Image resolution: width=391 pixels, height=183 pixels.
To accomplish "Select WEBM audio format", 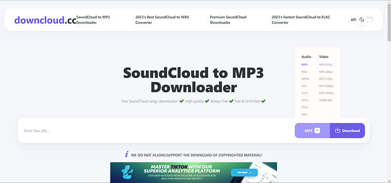I will pos(305,79).
